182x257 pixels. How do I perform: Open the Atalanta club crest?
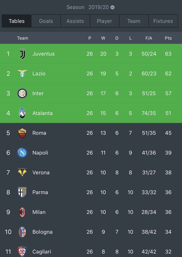pyautogui.click(x=22, y=113)
